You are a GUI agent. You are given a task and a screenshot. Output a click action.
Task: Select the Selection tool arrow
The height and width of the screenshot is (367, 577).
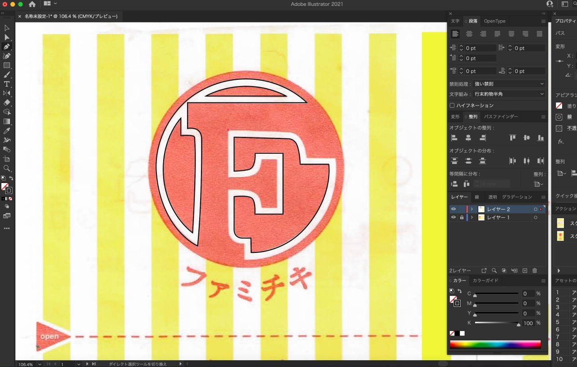point(7,28)
